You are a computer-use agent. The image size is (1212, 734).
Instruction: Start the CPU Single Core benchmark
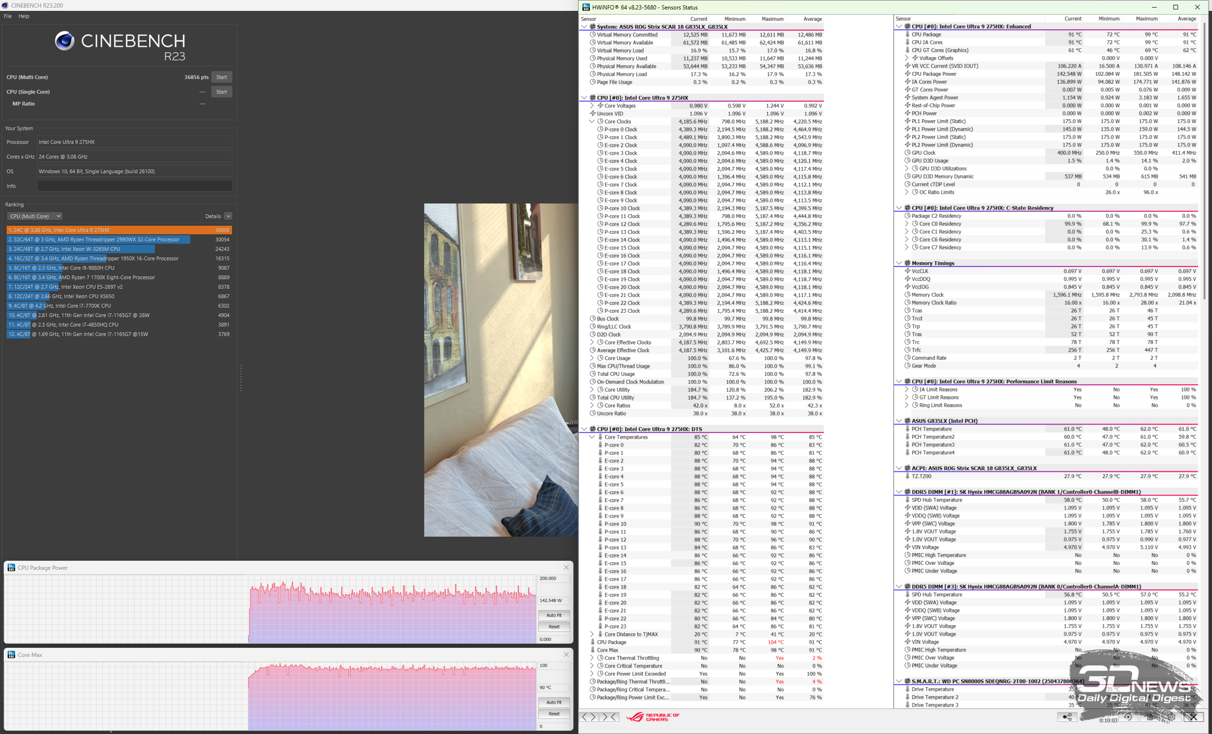tap(222, 92)
